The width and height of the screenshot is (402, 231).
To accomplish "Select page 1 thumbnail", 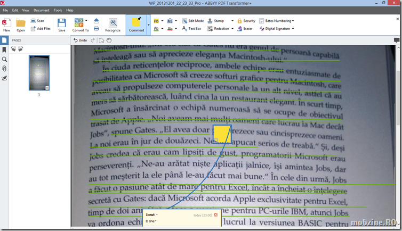I will point(39,73).
